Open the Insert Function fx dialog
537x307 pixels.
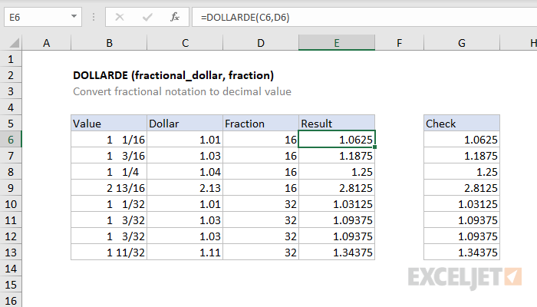click(x=175, y=17)
